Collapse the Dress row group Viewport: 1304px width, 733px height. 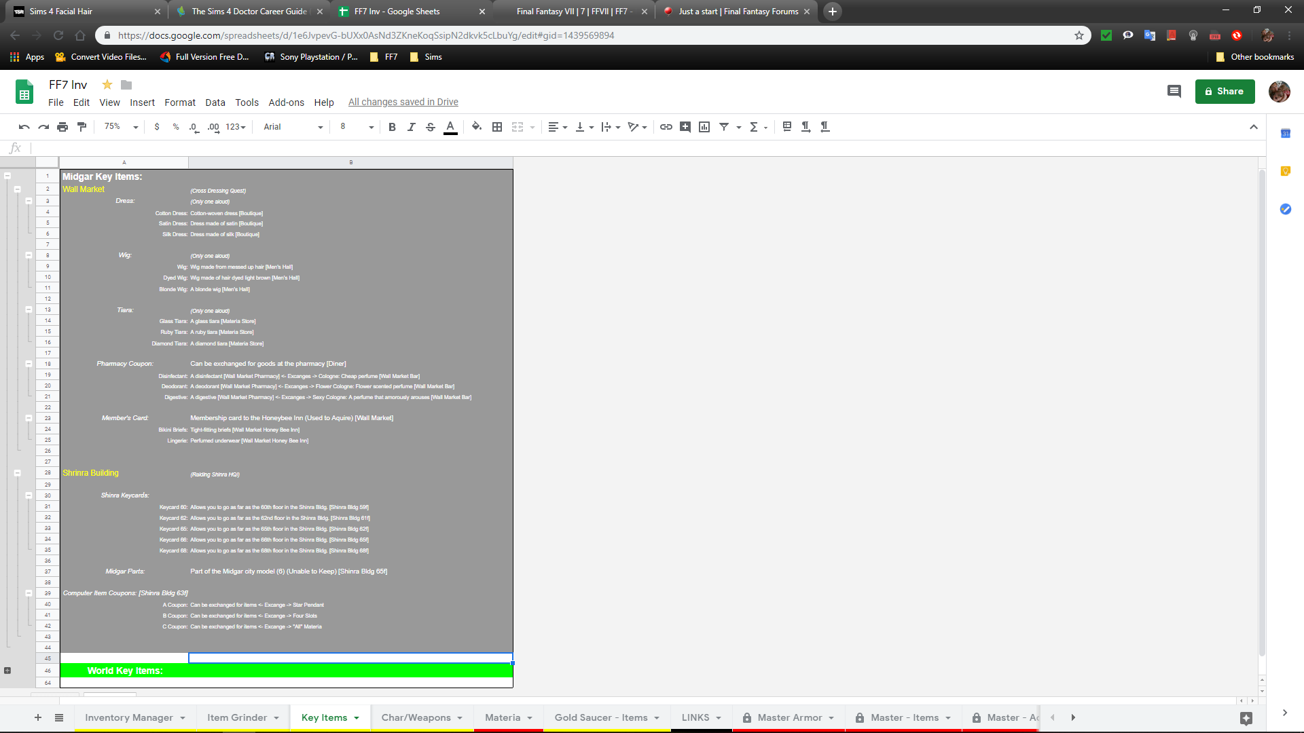tap(29, 201)
